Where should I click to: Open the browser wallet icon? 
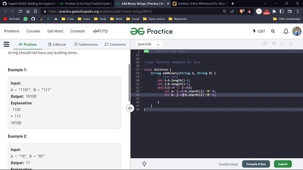click(x=289, y=11)
